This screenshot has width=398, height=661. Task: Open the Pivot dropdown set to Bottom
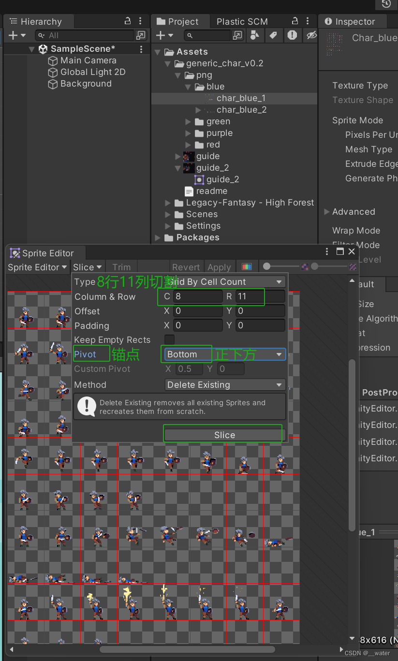(x=225, y=354)
